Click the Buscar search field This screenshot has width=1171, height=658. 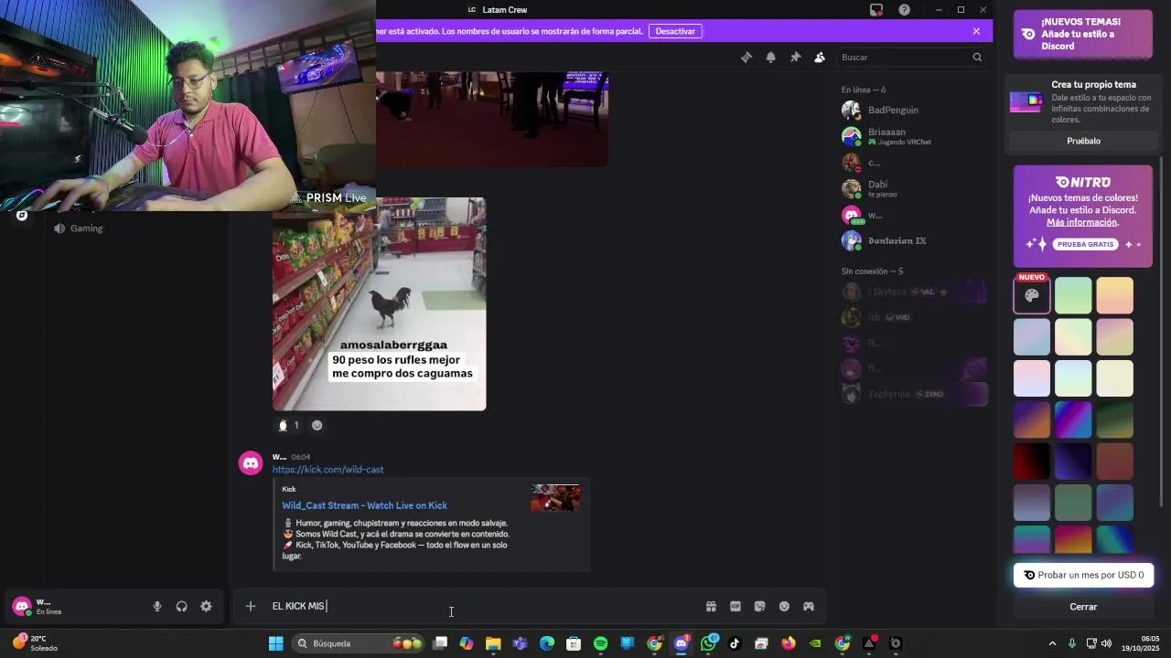tap(911, 57)
